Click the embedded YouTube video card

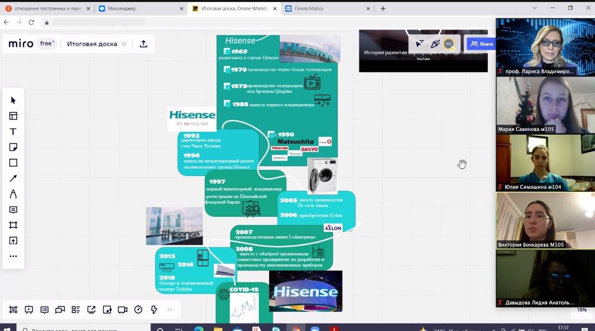point(423,51)
